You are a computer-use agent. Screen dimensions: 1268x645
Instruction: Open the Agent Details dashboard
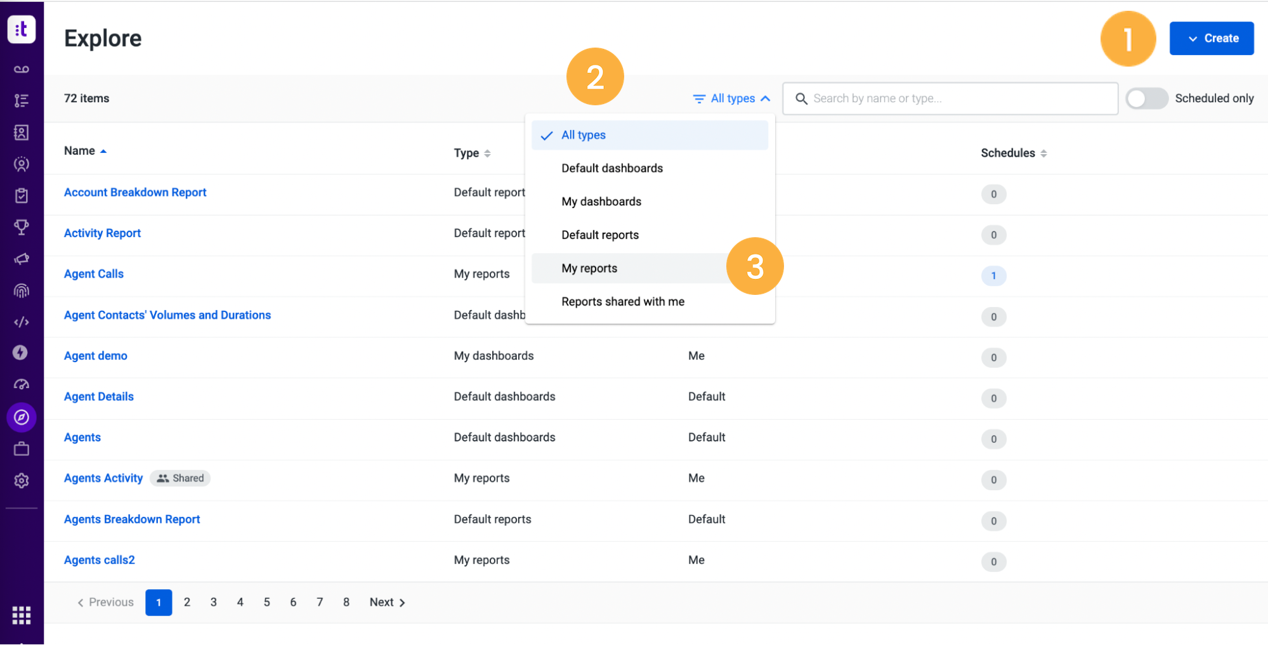pos(99,396)
